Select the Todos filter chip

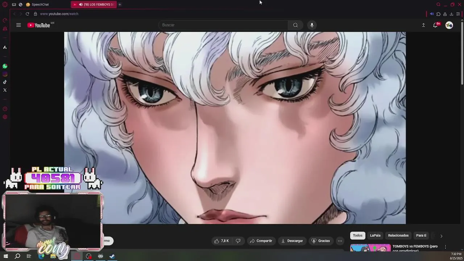[x=358, y=236]
